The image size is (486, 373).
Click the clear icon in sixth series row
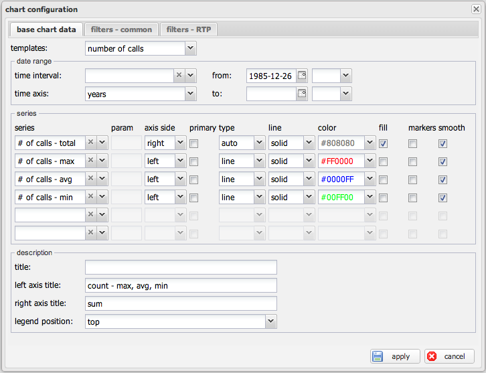pos(90,232)
